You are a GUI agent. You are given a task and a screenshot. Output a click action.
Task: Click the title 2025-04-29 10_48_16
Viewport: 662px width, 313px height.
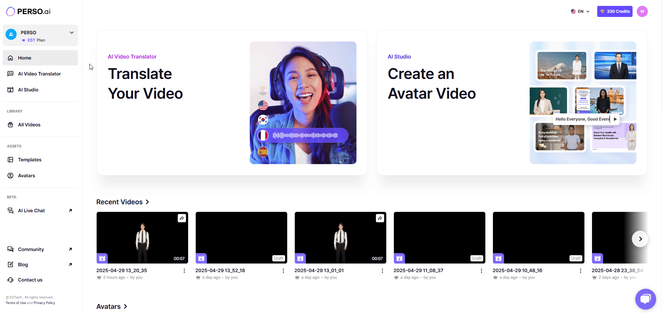click(518, 270)
